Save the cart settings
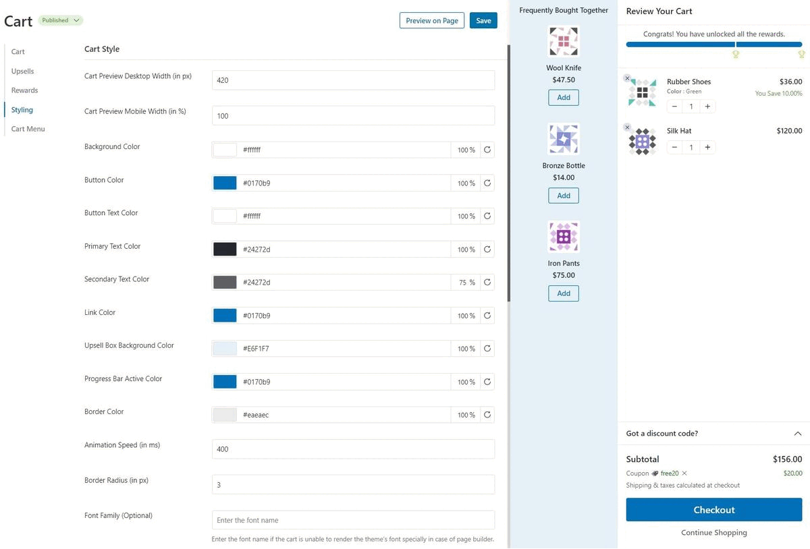Image resolution: width=810 pixels, height=549 pixels. click(x=483, y=21)
